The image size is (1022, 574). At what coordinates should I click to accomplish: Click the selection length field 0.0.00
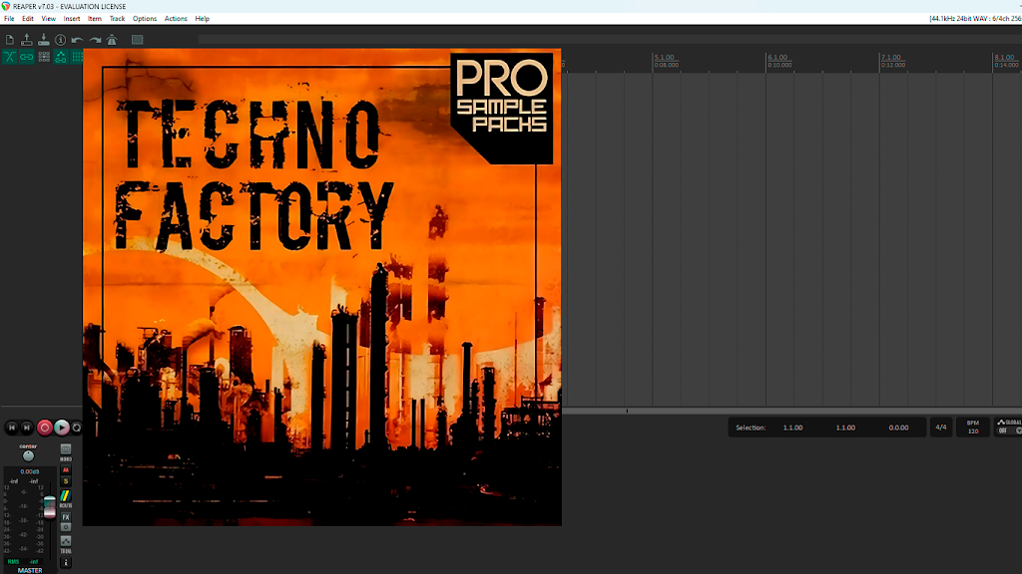[x=898, y=428]
